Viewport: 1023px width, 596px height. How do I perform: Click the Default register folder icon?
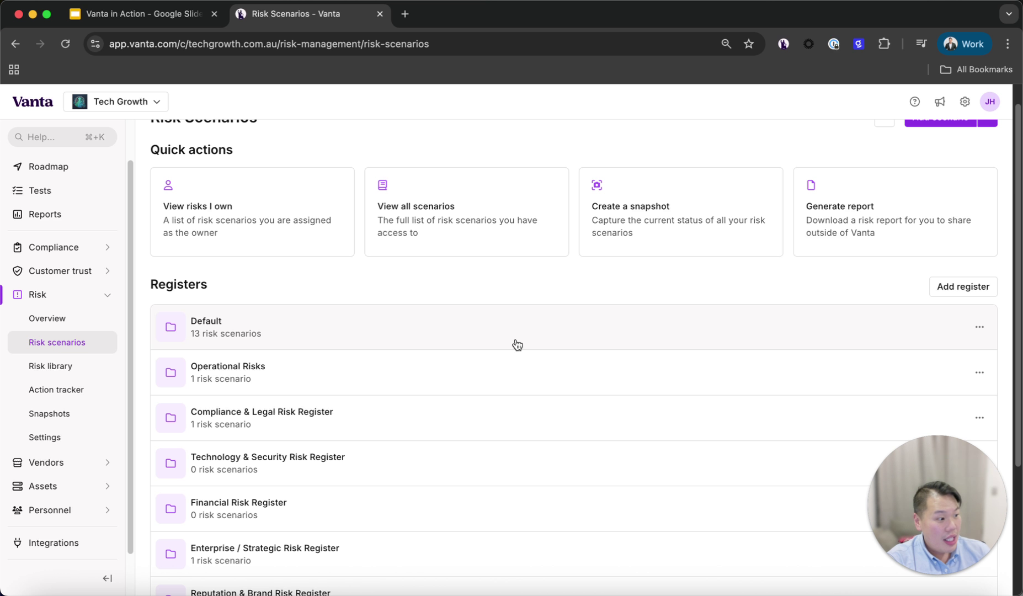point(171,327)
